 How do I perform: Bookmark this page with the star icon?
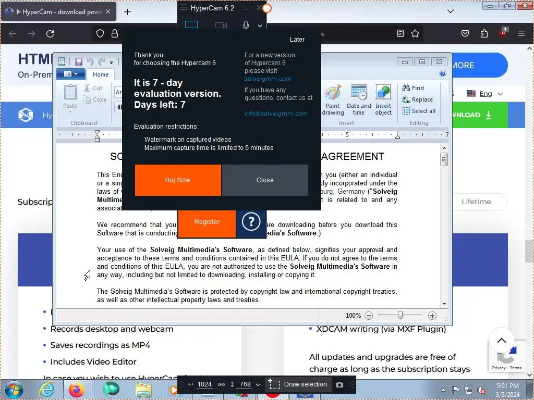415,33
